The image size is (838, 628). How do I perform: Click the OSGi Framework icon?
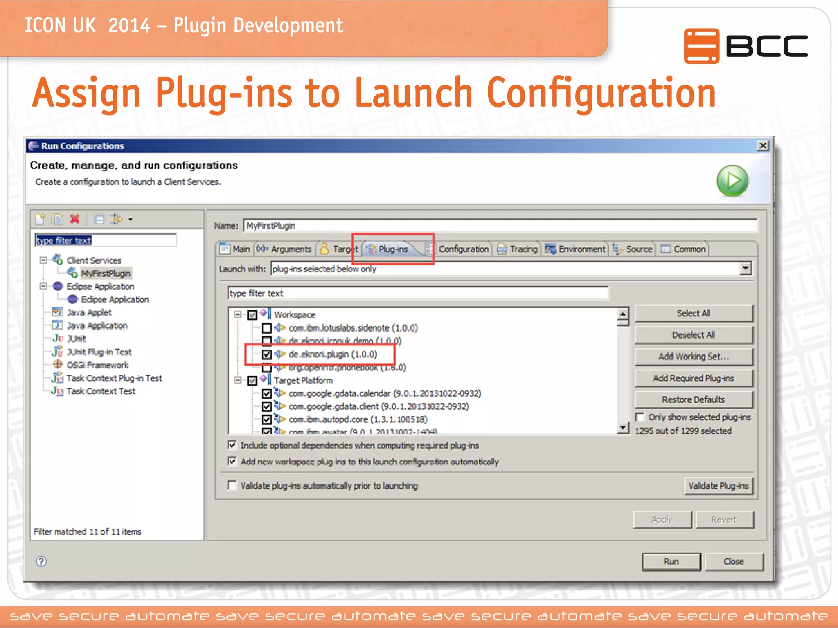[x=58, y=364]
